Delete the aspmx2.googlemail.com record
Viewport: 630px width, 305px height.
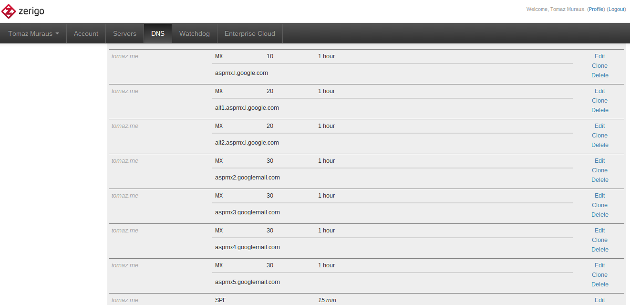(x=600, y=179)
